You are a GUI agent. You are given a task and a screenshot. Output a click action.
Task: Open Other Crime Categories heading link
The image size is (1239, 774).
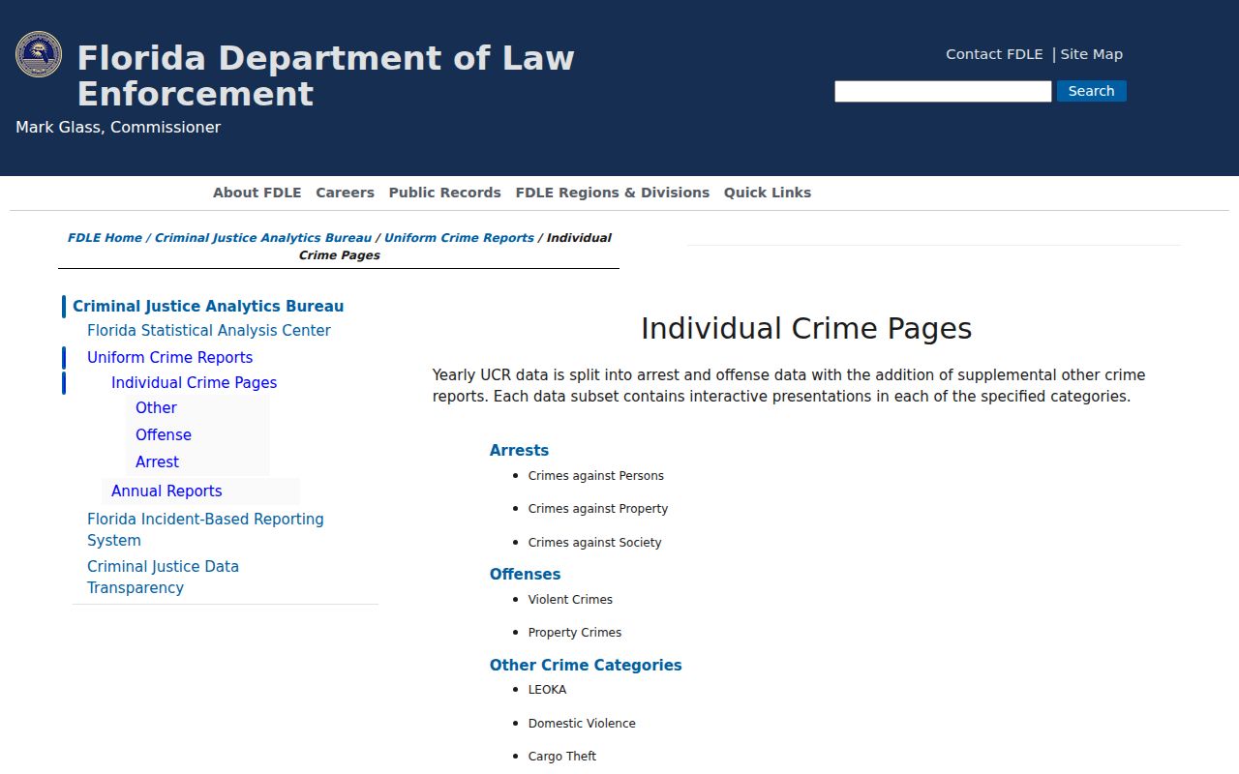pyautogui.click(x=586, y=666)
